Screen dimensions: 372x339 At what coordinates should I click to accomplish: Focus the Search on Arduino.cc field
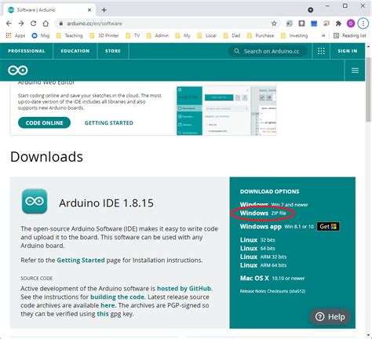(268, 51)
